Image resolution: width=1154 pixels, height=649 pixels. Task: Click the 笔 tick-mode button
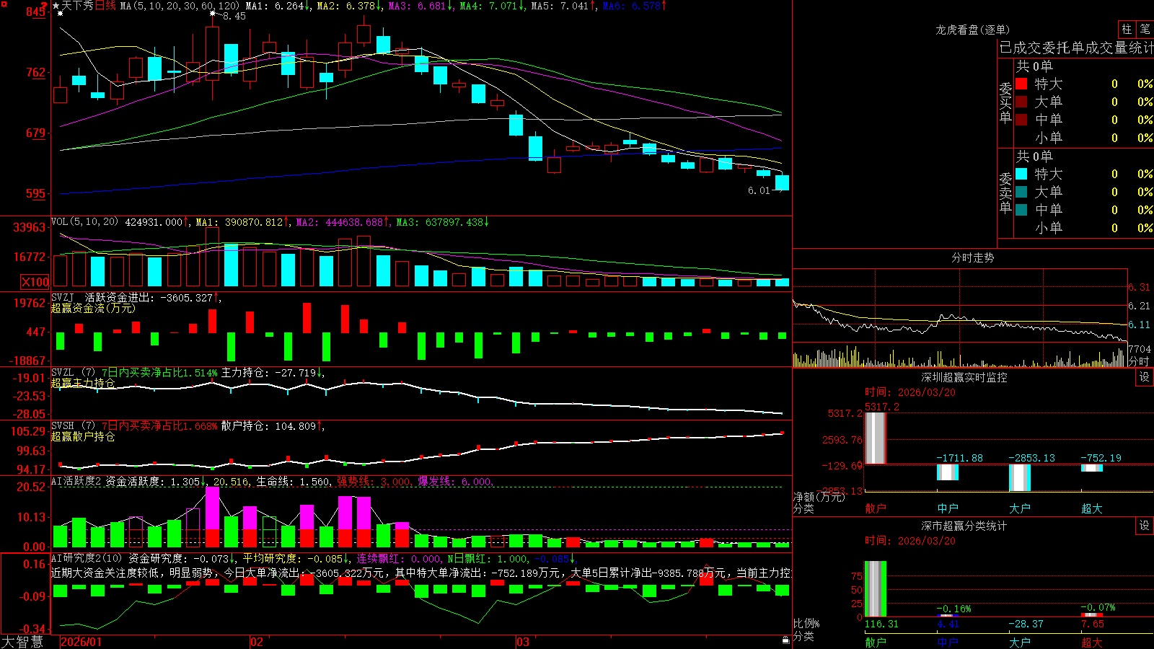(x=1145, y=30)
